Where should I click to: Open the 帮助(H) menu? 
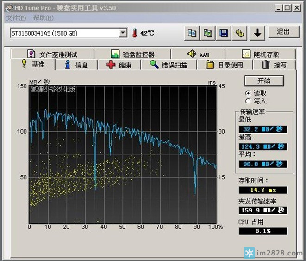coord(43,18)
